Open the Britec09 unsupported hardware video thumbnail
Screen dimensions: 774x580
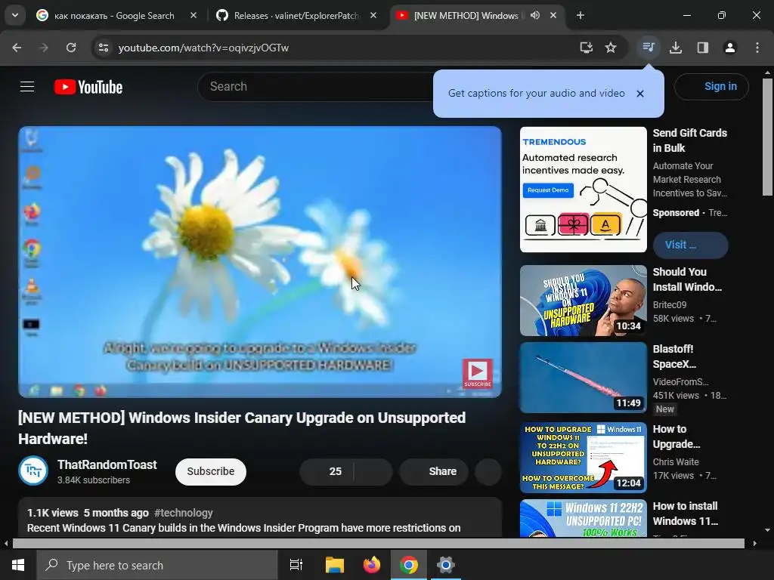(583, 301)
